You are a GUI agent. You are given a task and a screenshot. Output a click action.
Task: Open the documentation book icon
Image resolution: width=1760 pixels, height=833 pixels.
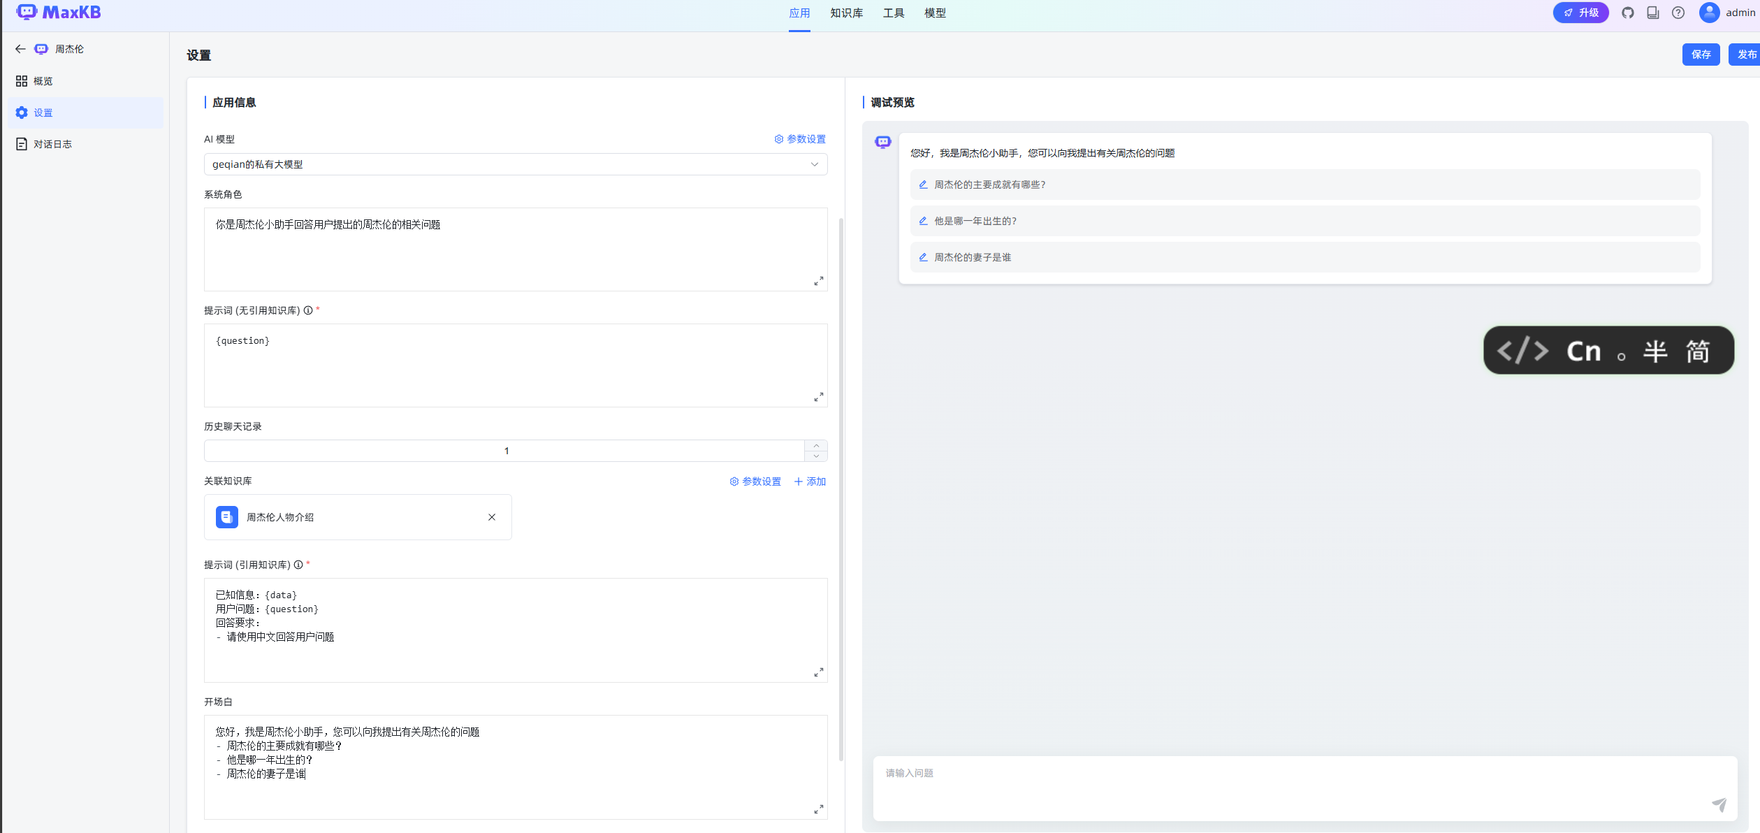1652,13
